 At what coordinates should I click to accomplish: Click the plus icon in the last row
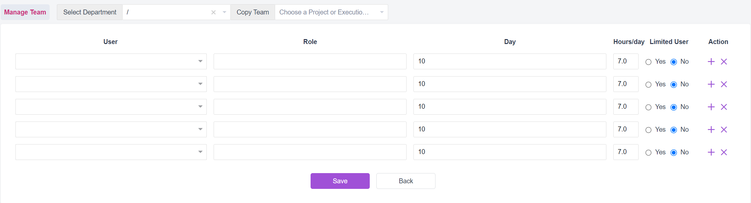[711, 152]
